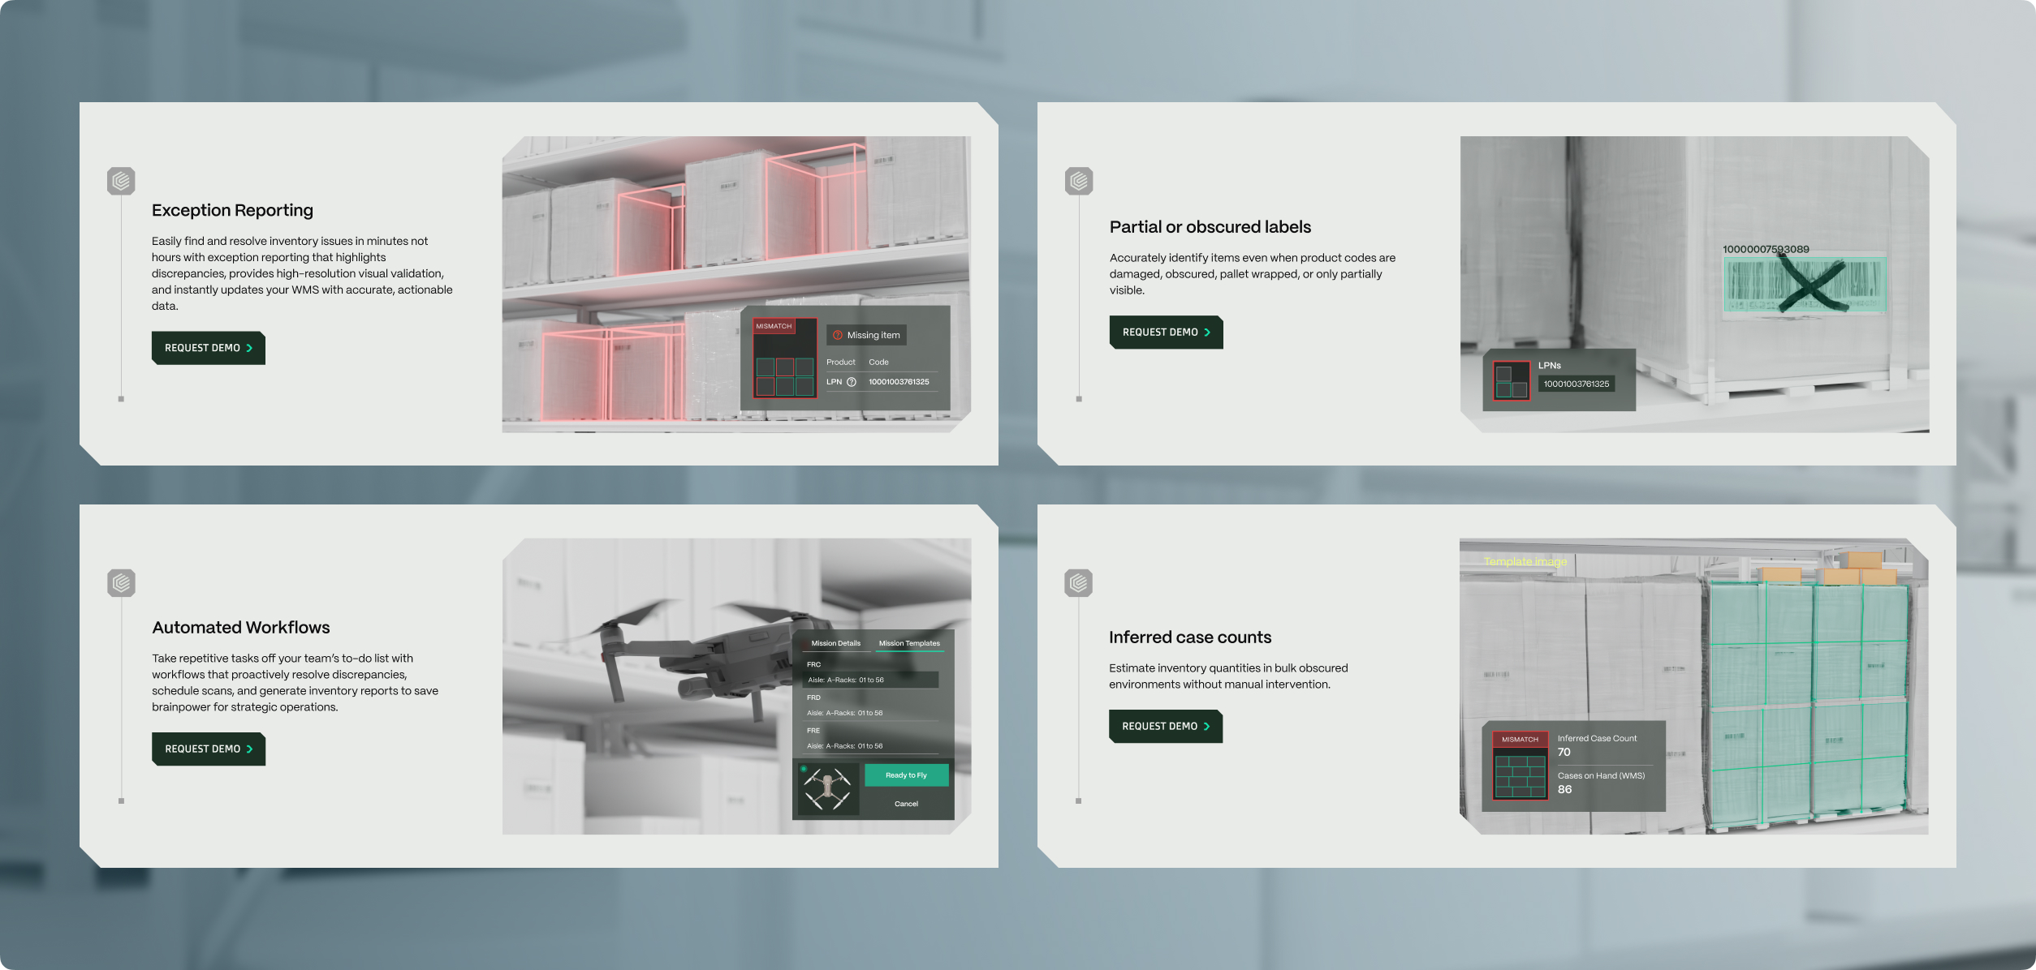Click the LPN question mark help icon
The image size is (2036, 970).
coord(852,382)
